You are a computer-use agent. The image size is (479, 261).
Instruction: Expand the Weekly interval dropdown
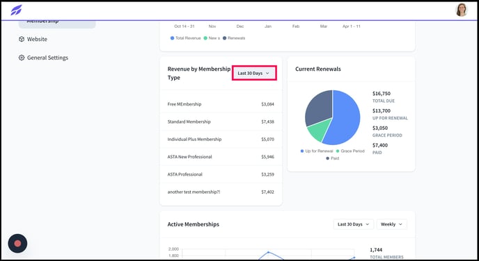point(392,224)
